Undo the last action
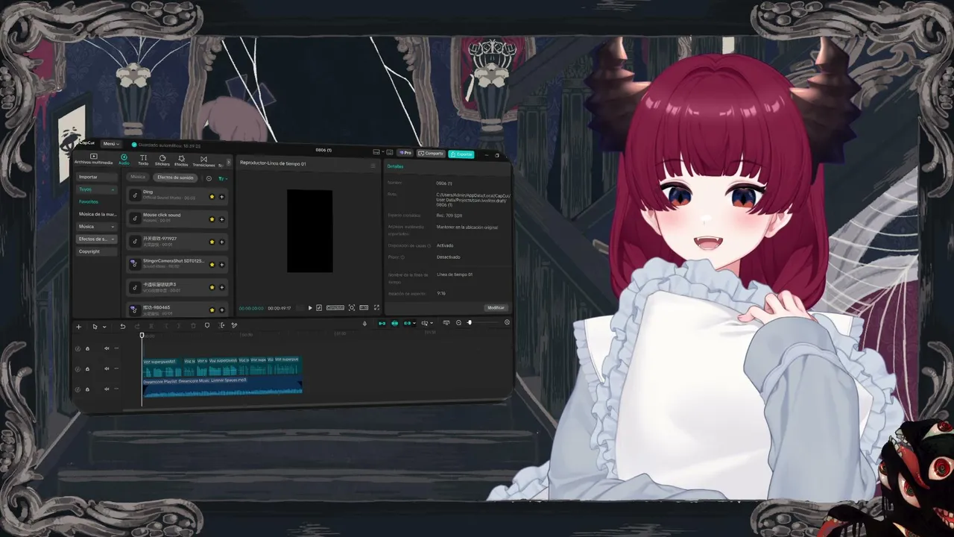This screenshot has width=954, height=537. (122, 326)
